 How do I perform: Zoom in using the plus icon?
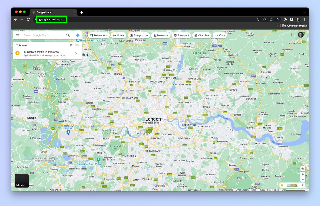pyautogui.click(x=303, y=175)
